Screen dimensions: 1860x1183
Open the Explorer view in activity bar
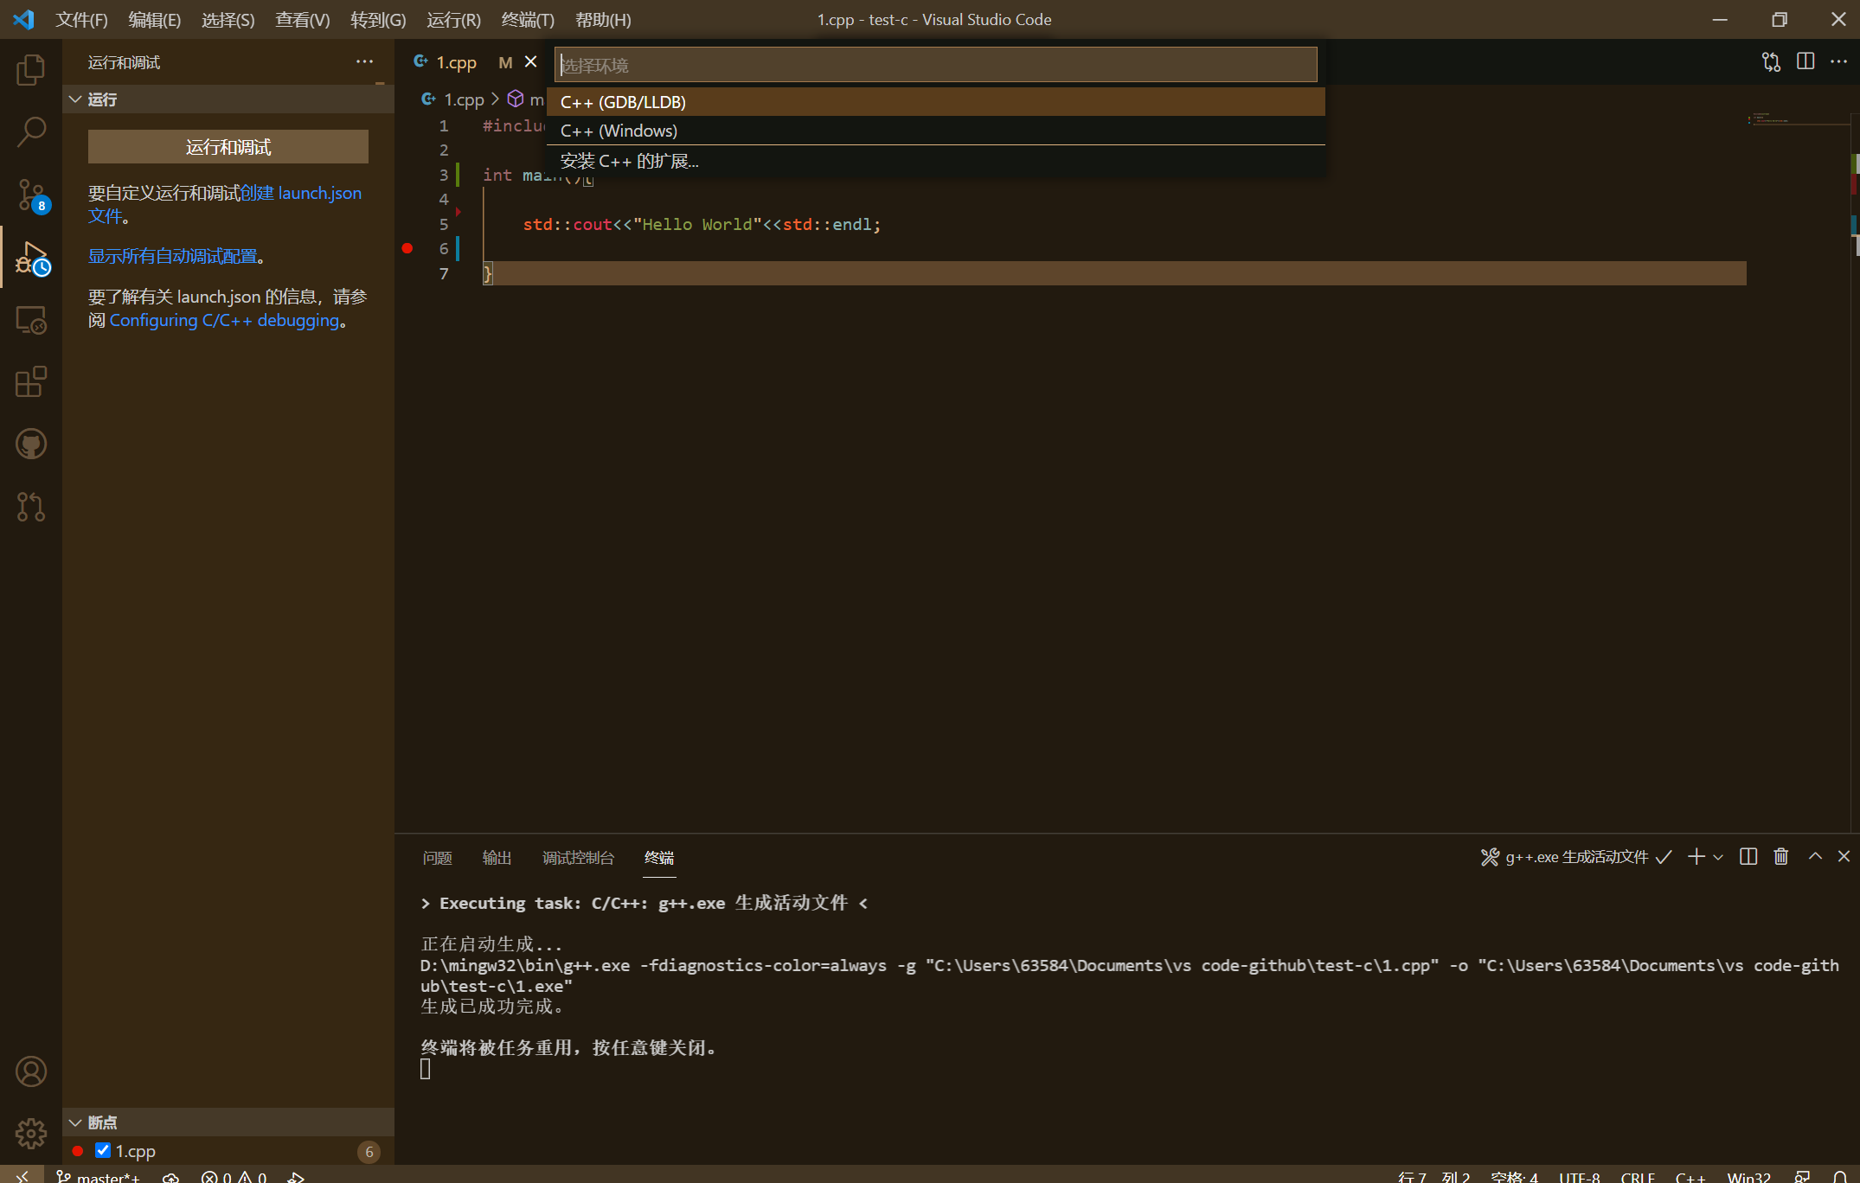click(x=31, y=69)
